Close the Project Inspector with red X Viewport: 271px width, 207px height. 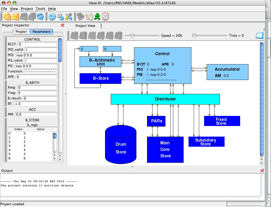(62, 25)
